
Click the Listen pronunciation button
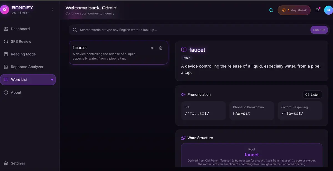(312, 94)
